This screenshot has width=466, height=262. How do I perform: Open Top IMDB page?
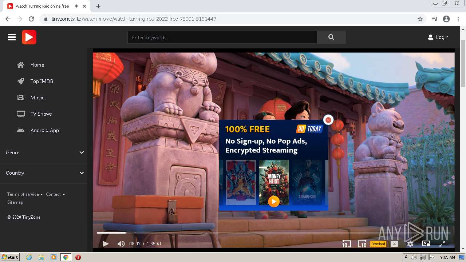(42, 81)
